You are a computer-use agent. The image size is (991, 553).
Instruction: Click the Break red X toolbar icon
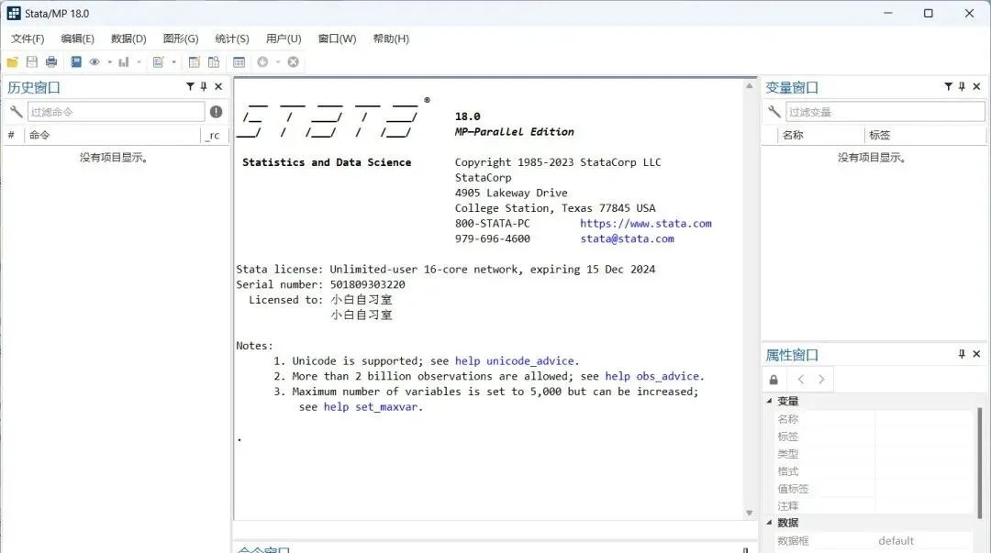click(294, 62)
